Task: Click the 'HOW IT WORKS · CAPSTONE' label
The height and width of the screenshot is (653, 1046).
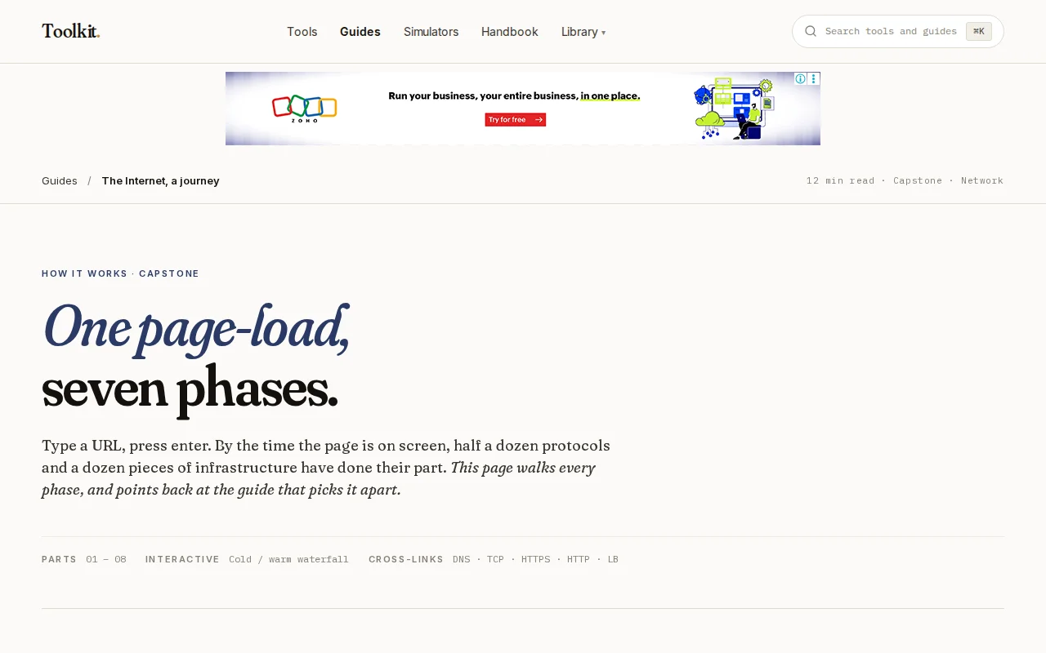Action: pyautogui.click(x=120, y=273)
